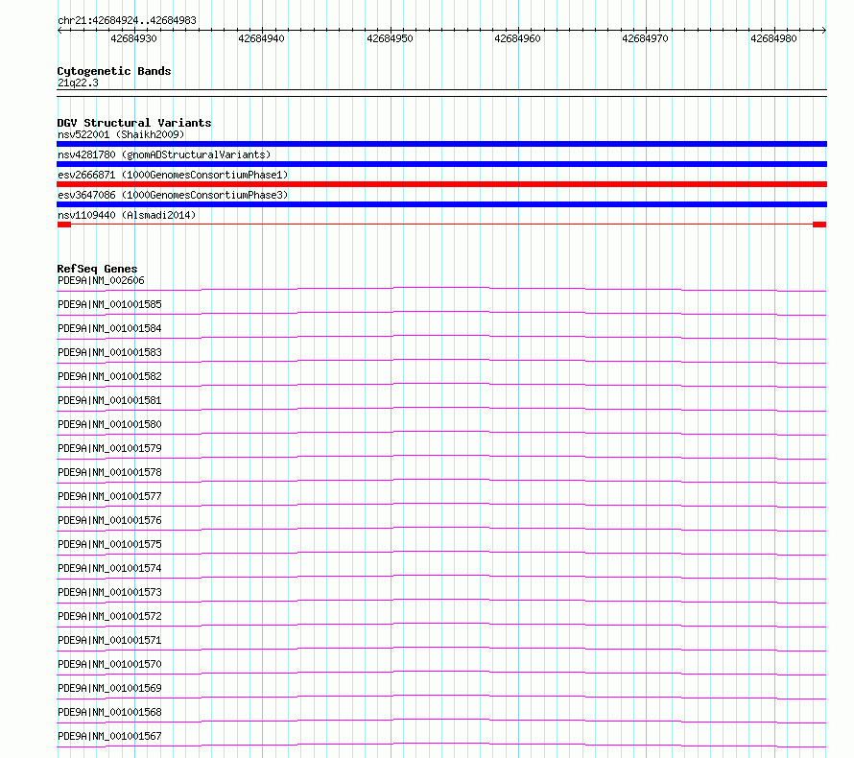This screenshot has width=854, height=758.
Task: Open transcript PDE9A|NM_001001577
Action: (x=109, y=496)
